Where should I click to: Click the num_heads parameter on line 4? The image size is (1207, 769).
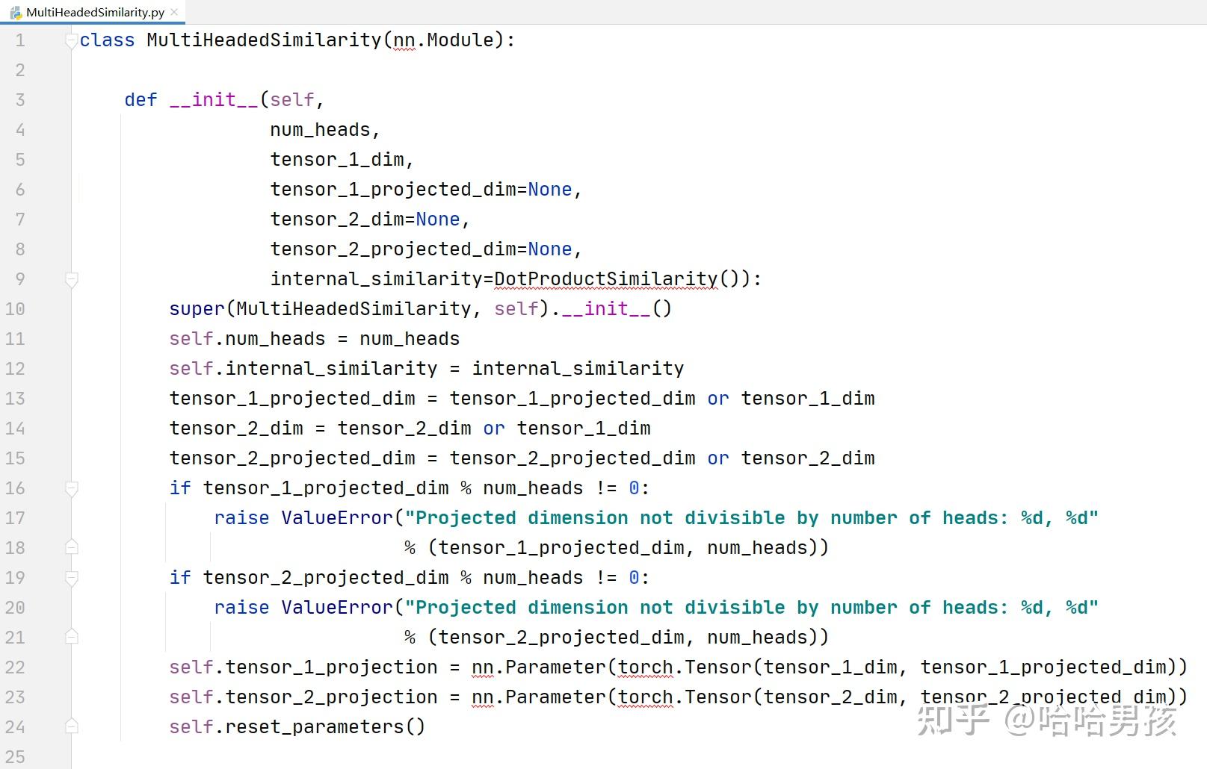320,129
